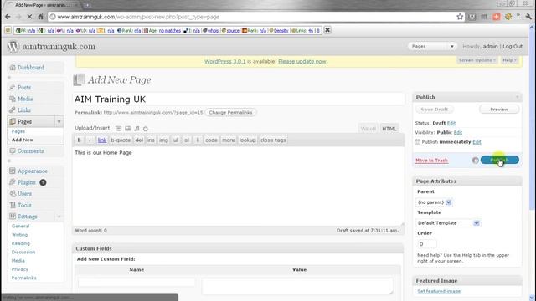This screenshot has width=536, height=301.
Task: Open Discussion settings
Action: [23, 252]
